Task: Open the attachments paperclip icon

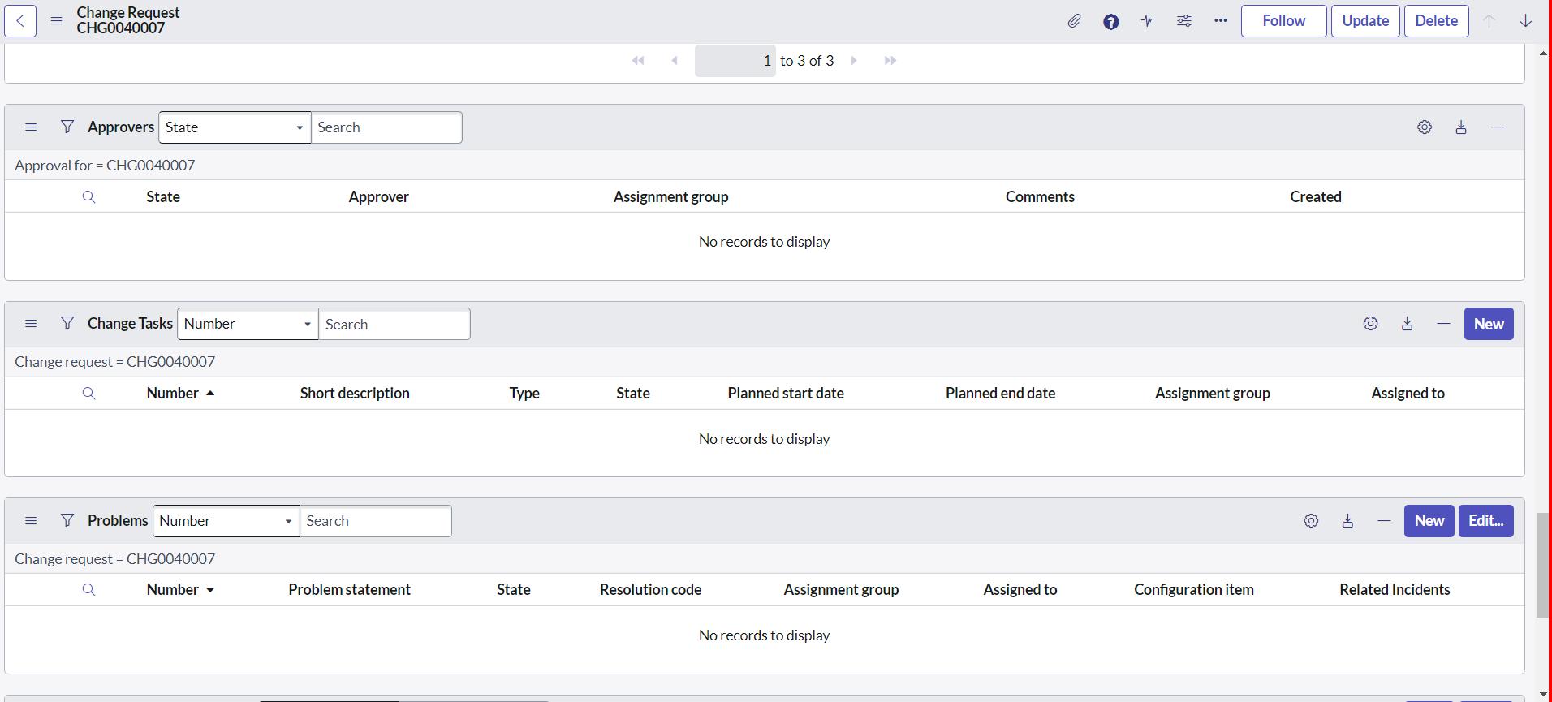Action: click(x=1074, y=21)
